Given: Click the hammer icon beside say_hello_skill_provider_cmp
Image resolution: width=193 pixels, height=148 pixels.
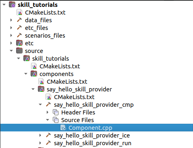Looking at the screenshot, I should click(48, 104).
